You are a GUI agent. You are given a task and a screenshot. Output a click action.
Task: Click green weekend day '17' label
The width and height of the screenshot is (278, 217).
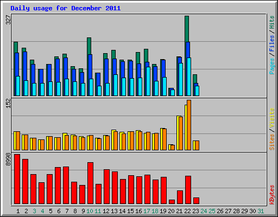147,211
